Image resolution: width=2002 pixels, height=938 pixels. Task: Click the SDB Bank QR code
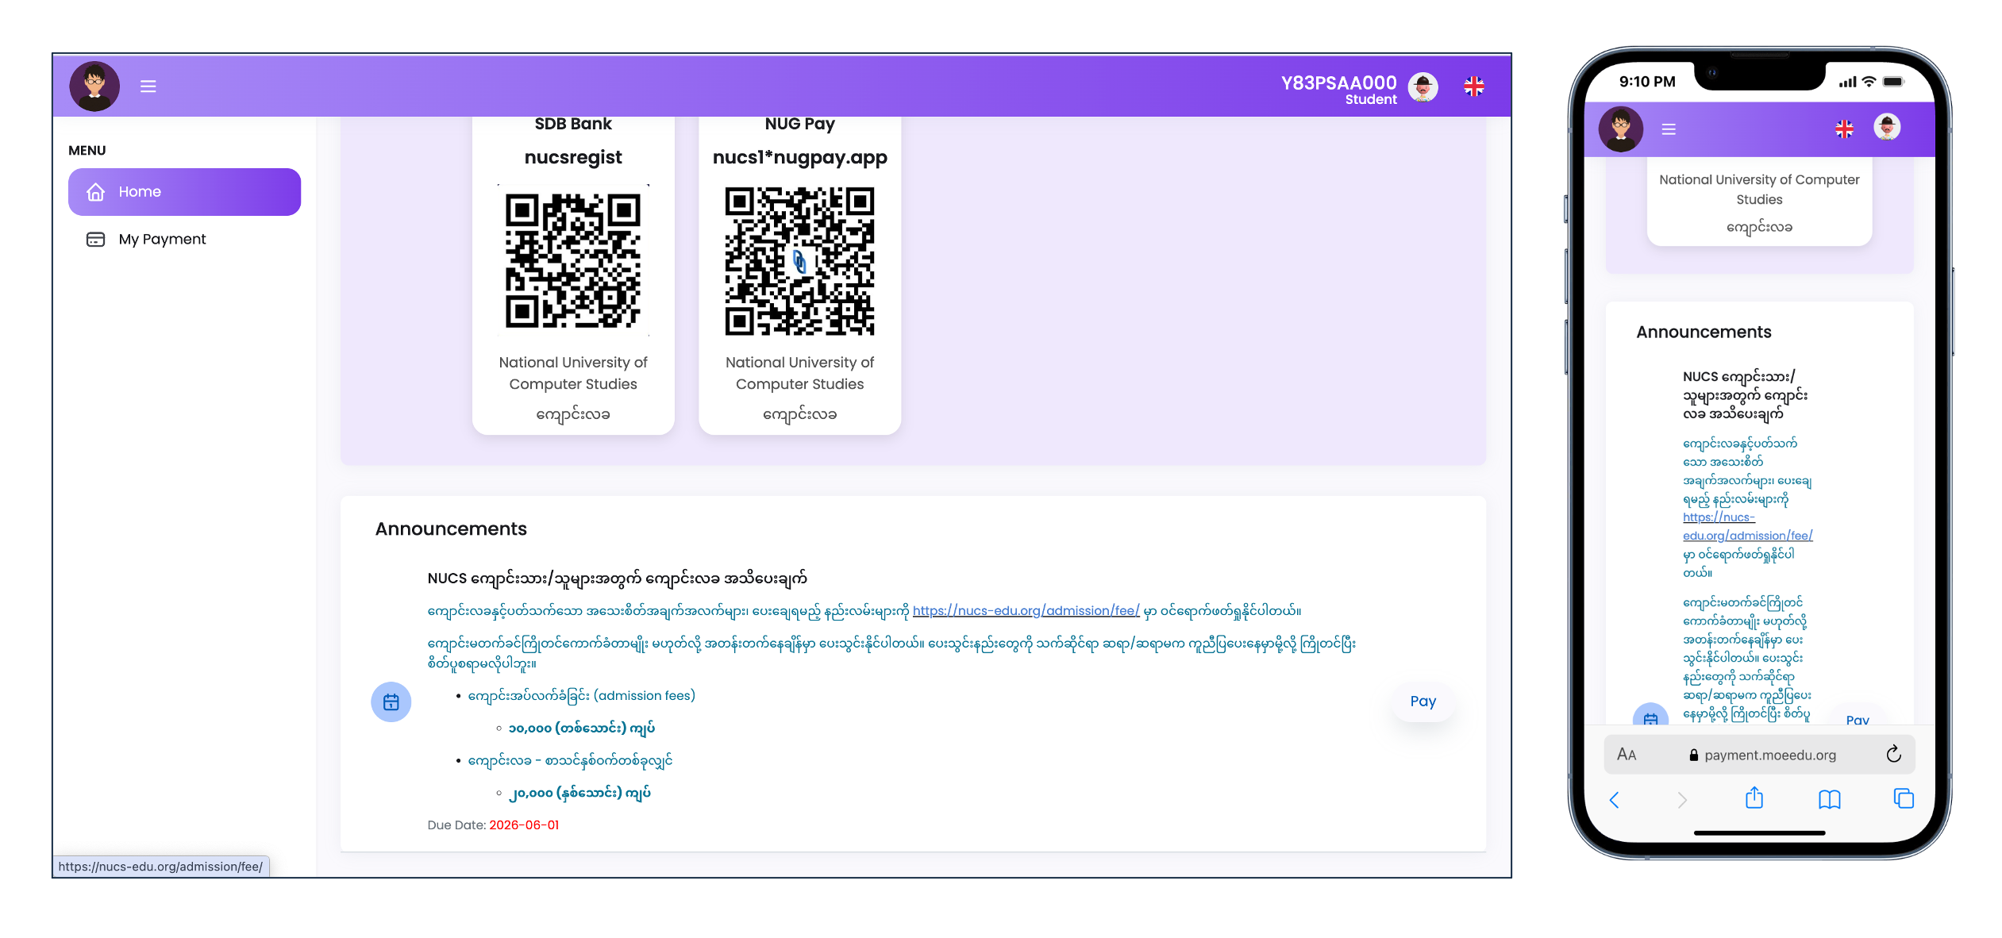(x=573, y=260)
